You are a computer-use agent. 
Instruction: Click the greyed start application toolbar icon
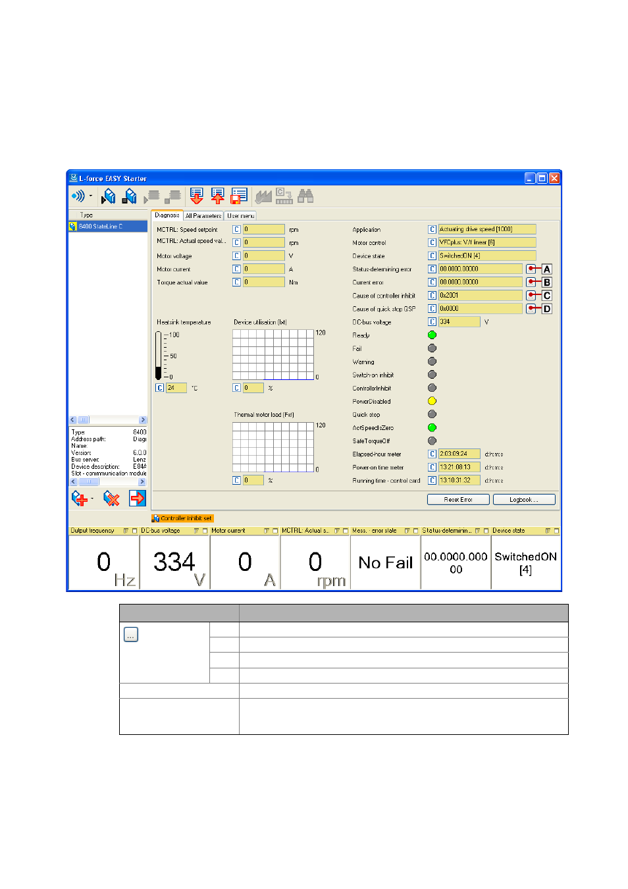pyautogui.click(x=152, y=196)
